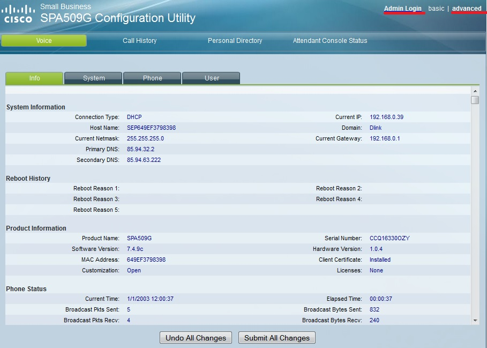Click Licenses value None
This screenshot has width=487, height=348.
coord(376,270)
